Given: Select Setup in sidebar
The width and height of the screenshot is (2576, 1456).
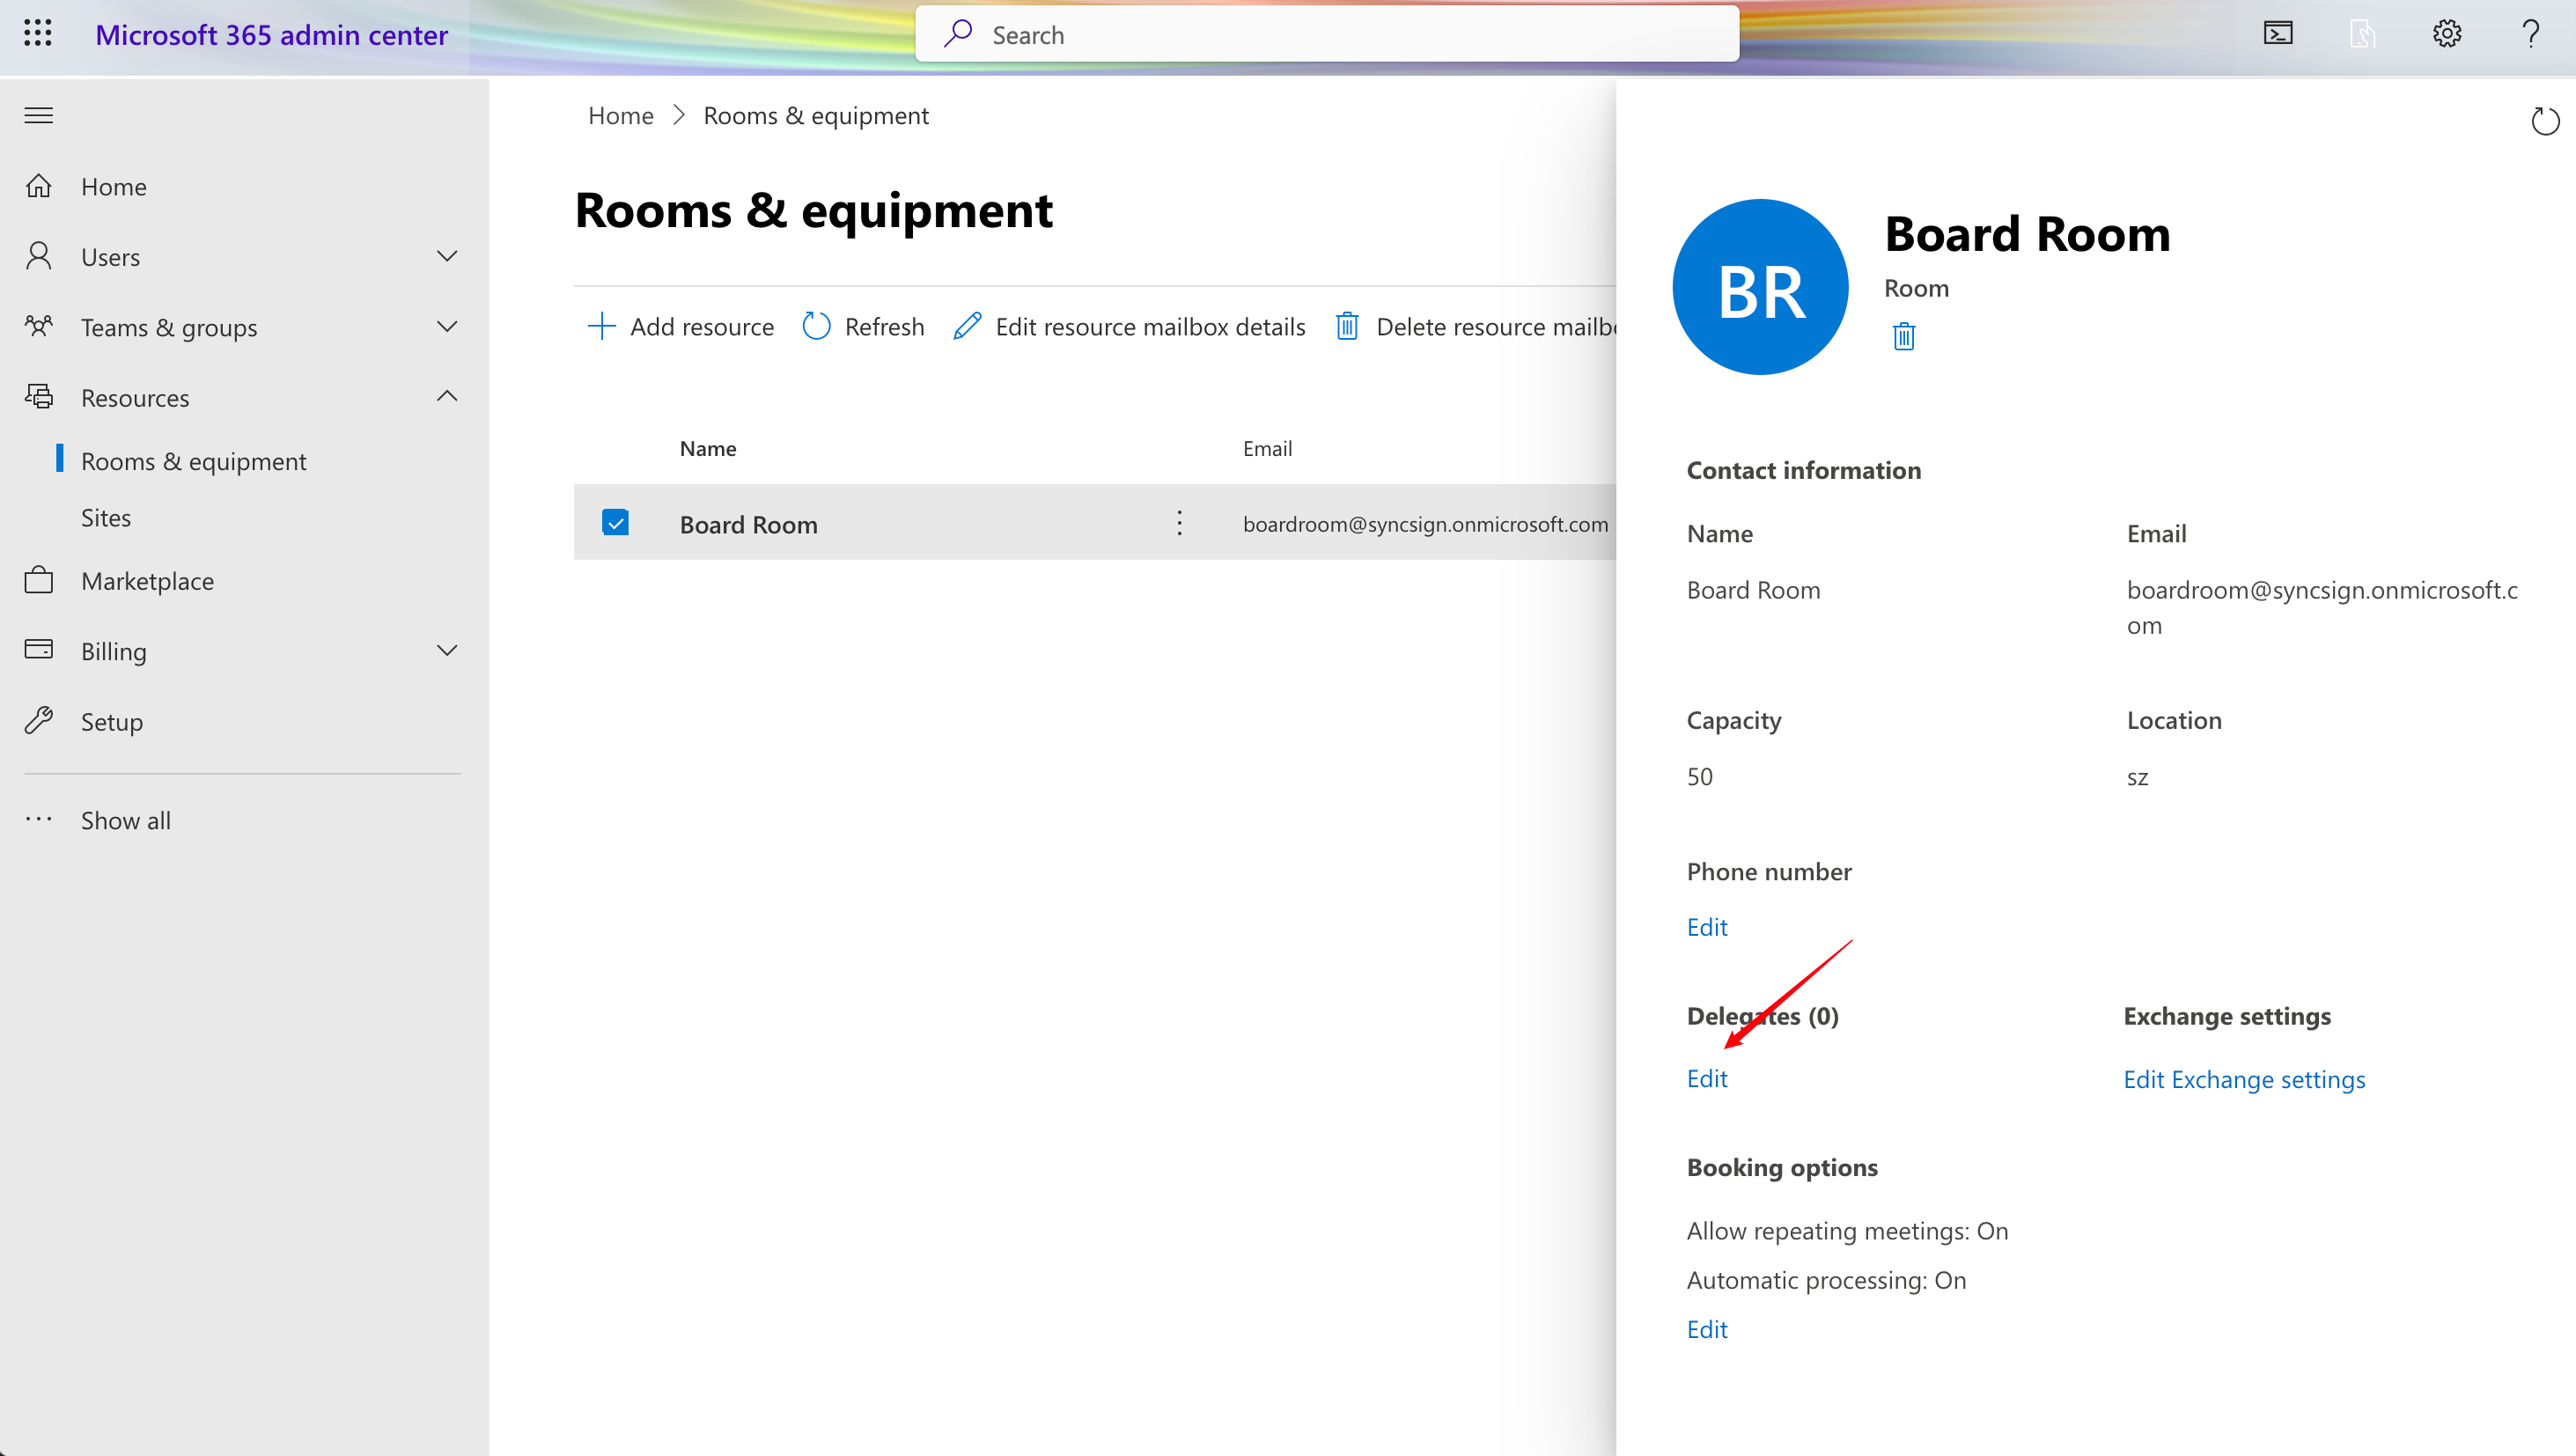Looking at the screenshot, I should tap(112, 721).
